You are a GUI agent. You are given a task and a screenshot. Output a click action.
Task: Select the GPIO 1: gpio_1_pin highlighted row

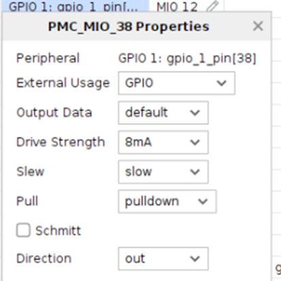(75, 5)
